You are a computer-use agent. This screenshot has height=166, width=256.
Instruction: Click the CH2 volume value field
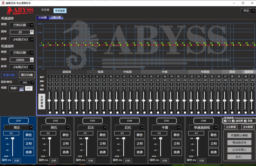(x=48, y=133)
